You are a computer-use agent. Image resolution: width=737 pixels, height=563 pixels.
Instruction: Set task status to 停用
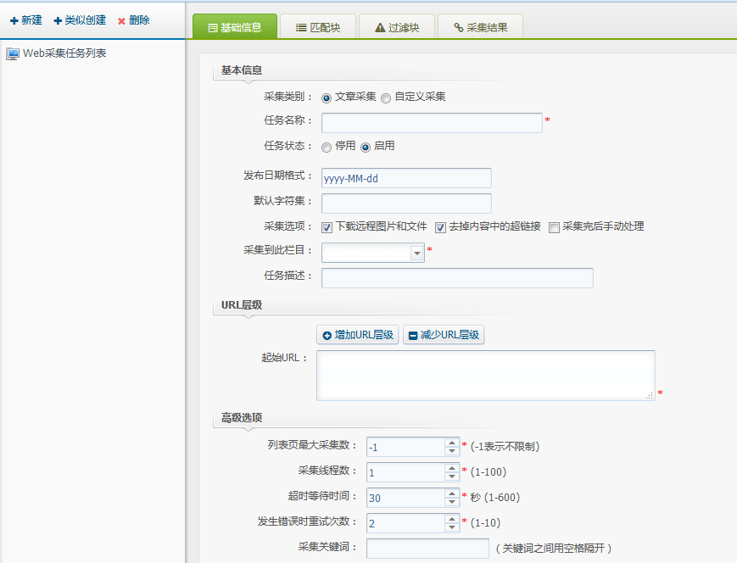[327, 148]
